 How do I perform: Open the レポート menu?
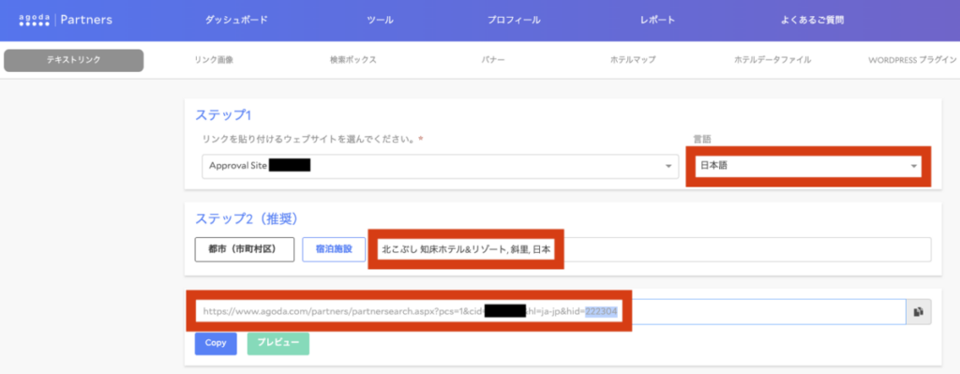[657, 21]
